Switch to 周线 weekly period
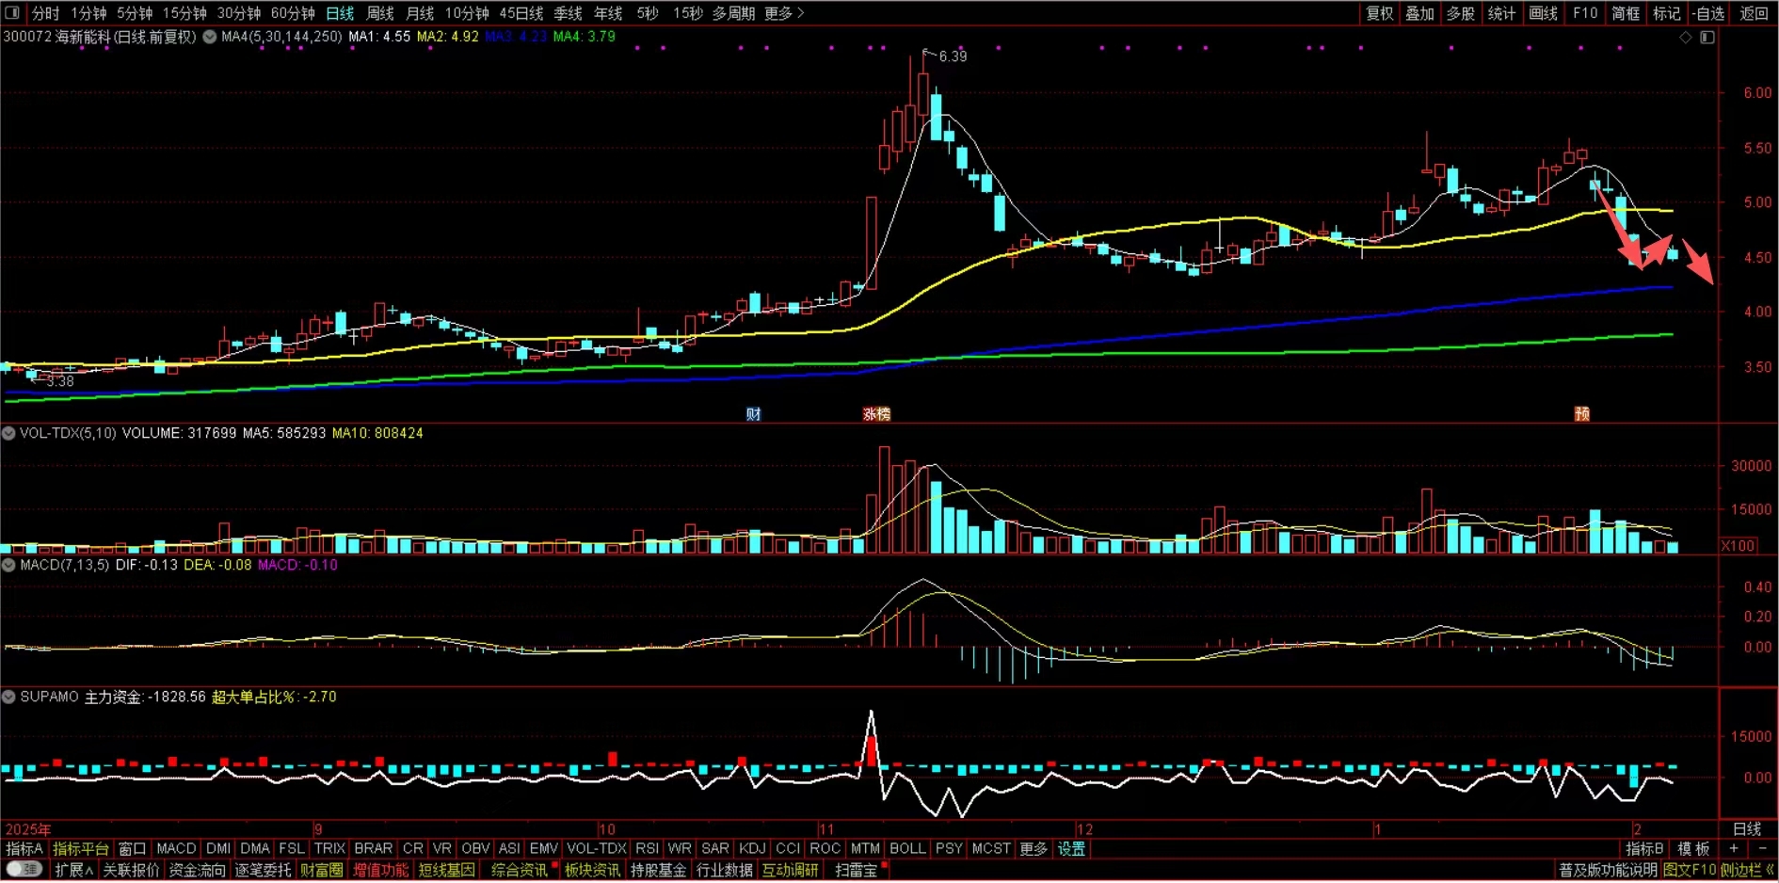1779x883 pixels. coord(380,13)
